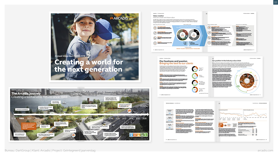The height and width of the screenshot is (156, 278).
Task: Click 'Bringing the best to our clients' heading
Action: tap(176, 63)
